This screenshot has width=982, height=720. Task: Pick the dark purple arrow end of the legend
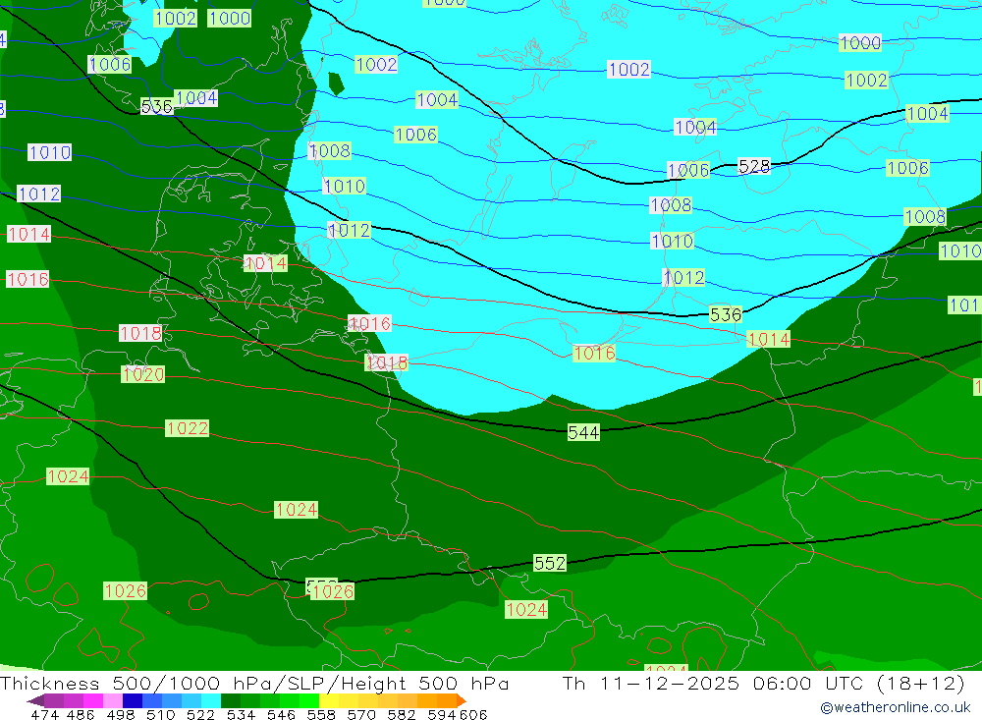[35, 700]
